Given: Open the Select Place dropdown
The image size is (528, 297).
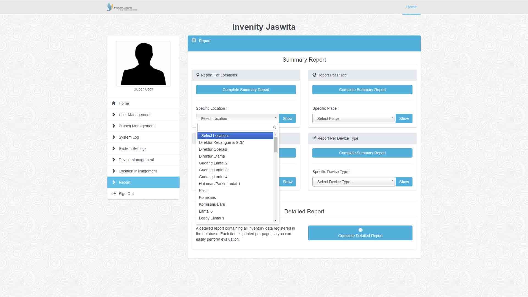Looking at the screenshot, I should pos(354,119).
